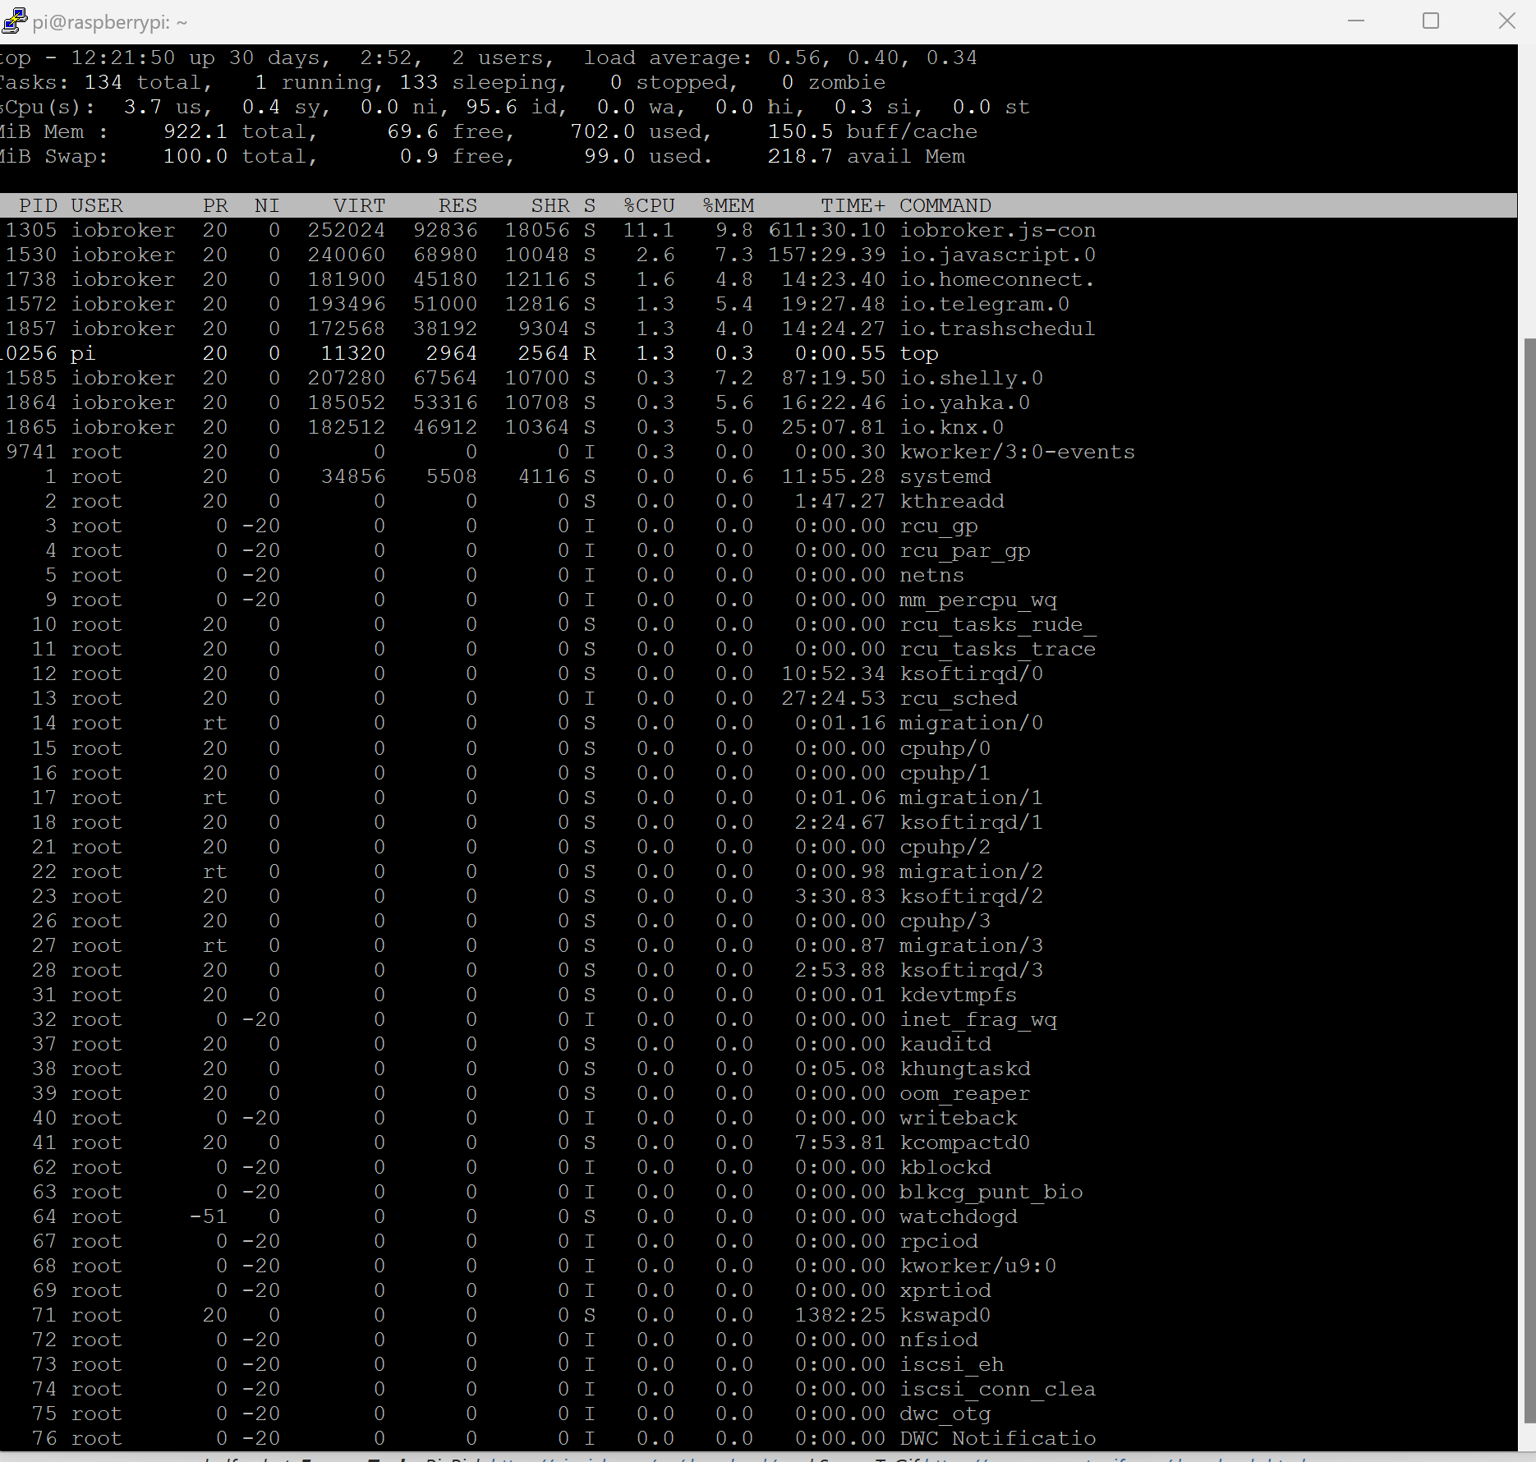
Task: Click the 'io.trashschedul' command name
Action: (x=998, y=329)
